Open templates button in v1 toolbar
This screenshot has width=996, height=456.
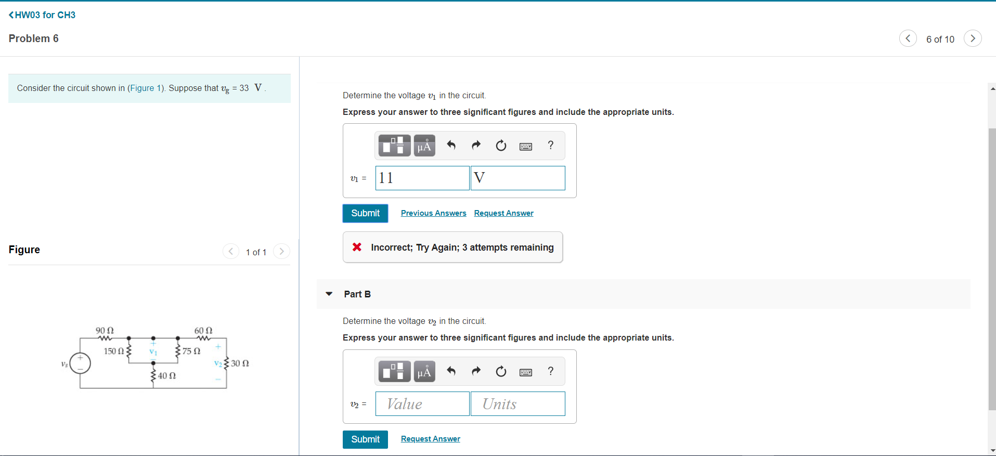click(394, 146)
